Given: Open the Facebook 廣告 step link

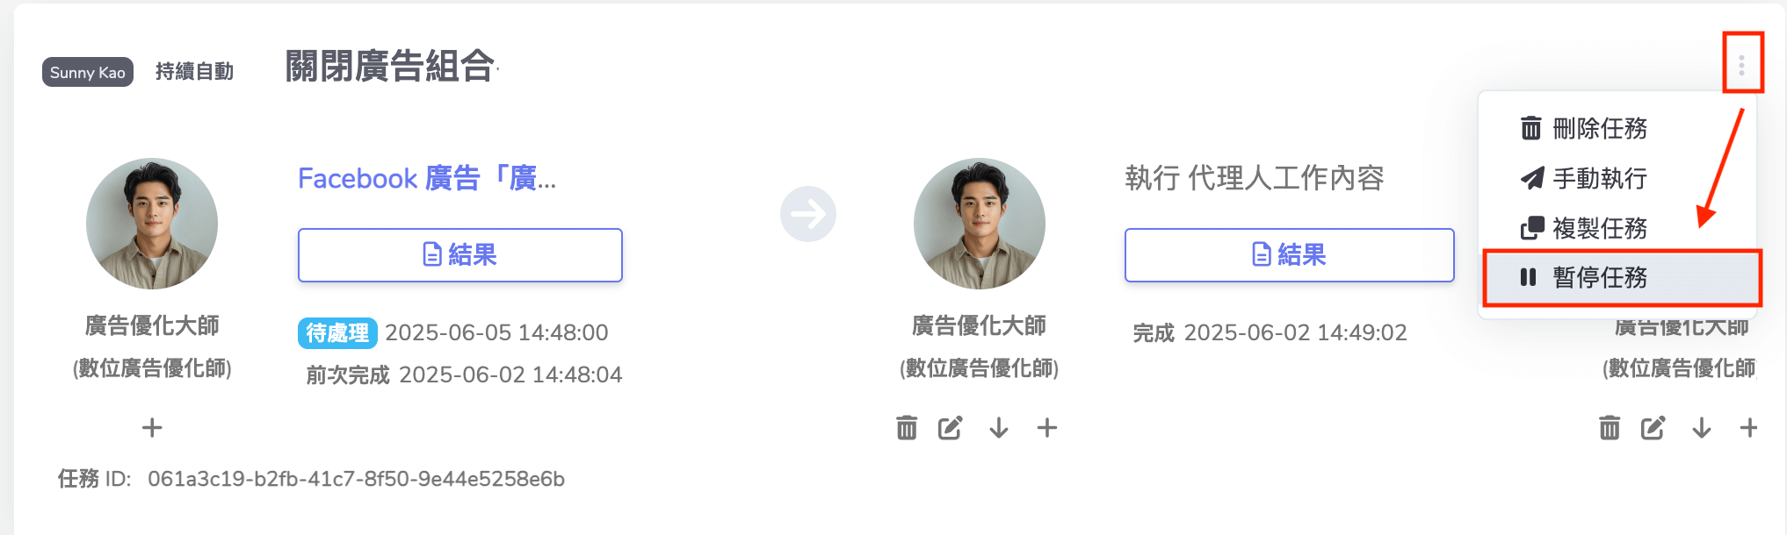Looking at the screenshot, I should [427, 179].
